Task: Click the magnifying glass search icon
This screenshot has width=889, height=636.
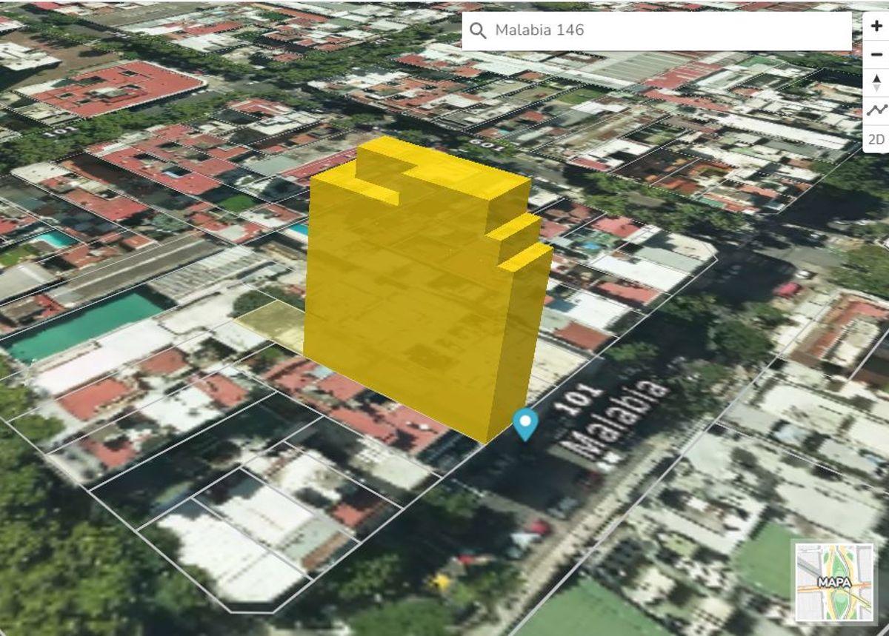Action: (x=479, y=30)
